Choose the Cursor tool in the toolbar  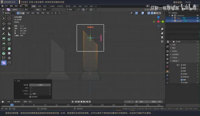tap(9, 18)
